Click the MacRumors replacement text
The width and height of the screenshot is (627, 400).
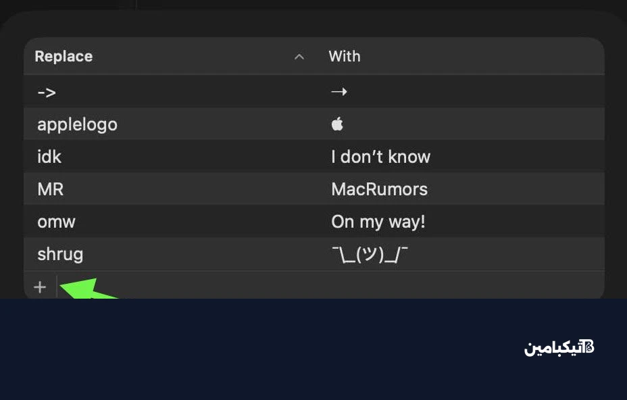click(x=379, y=189)
